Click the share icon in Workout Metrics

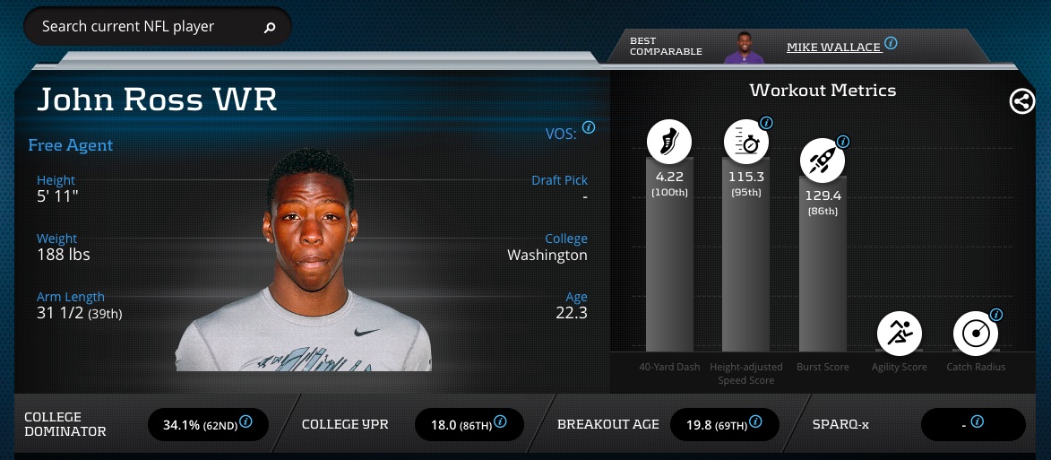coord(1022,101)
